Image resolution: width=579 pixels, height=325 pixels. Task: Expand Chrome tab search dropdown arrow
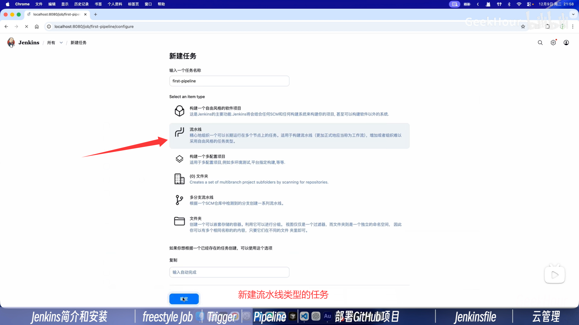[573, 14]
